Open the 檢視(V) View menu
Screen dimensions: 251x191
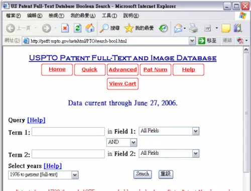click(x=56, y=16)
